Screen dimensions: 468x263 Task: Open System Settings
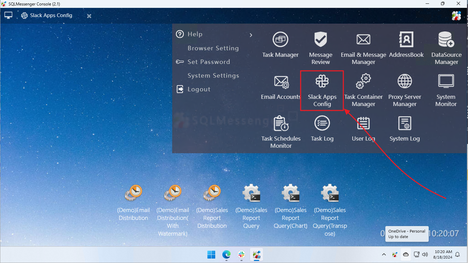214,76
